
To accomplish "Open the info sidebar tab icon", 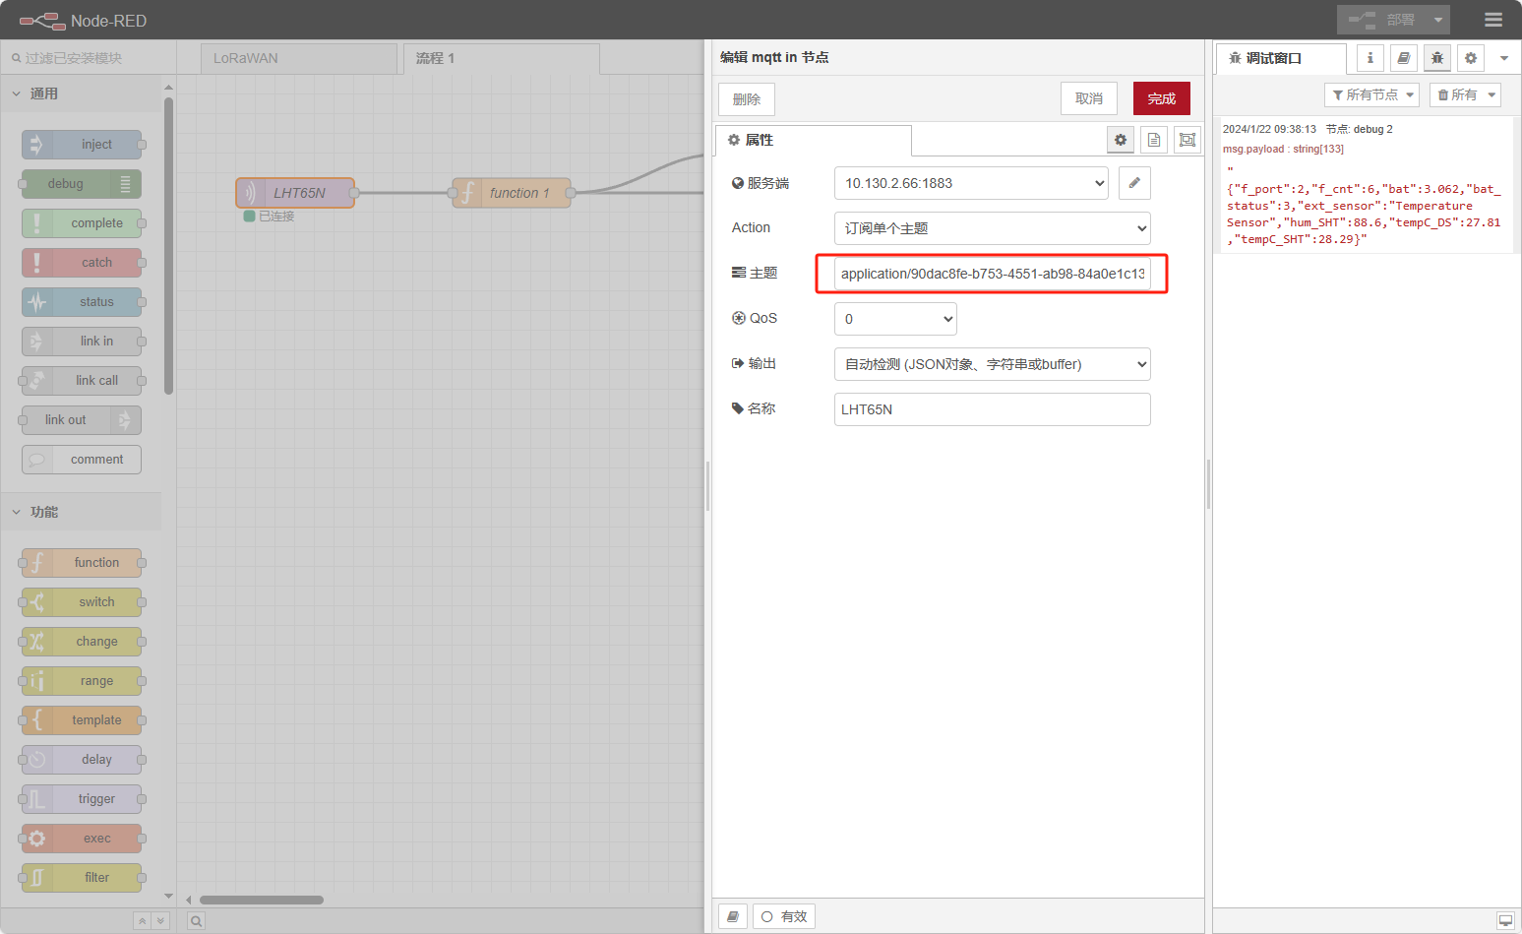I will [1370, 58].
